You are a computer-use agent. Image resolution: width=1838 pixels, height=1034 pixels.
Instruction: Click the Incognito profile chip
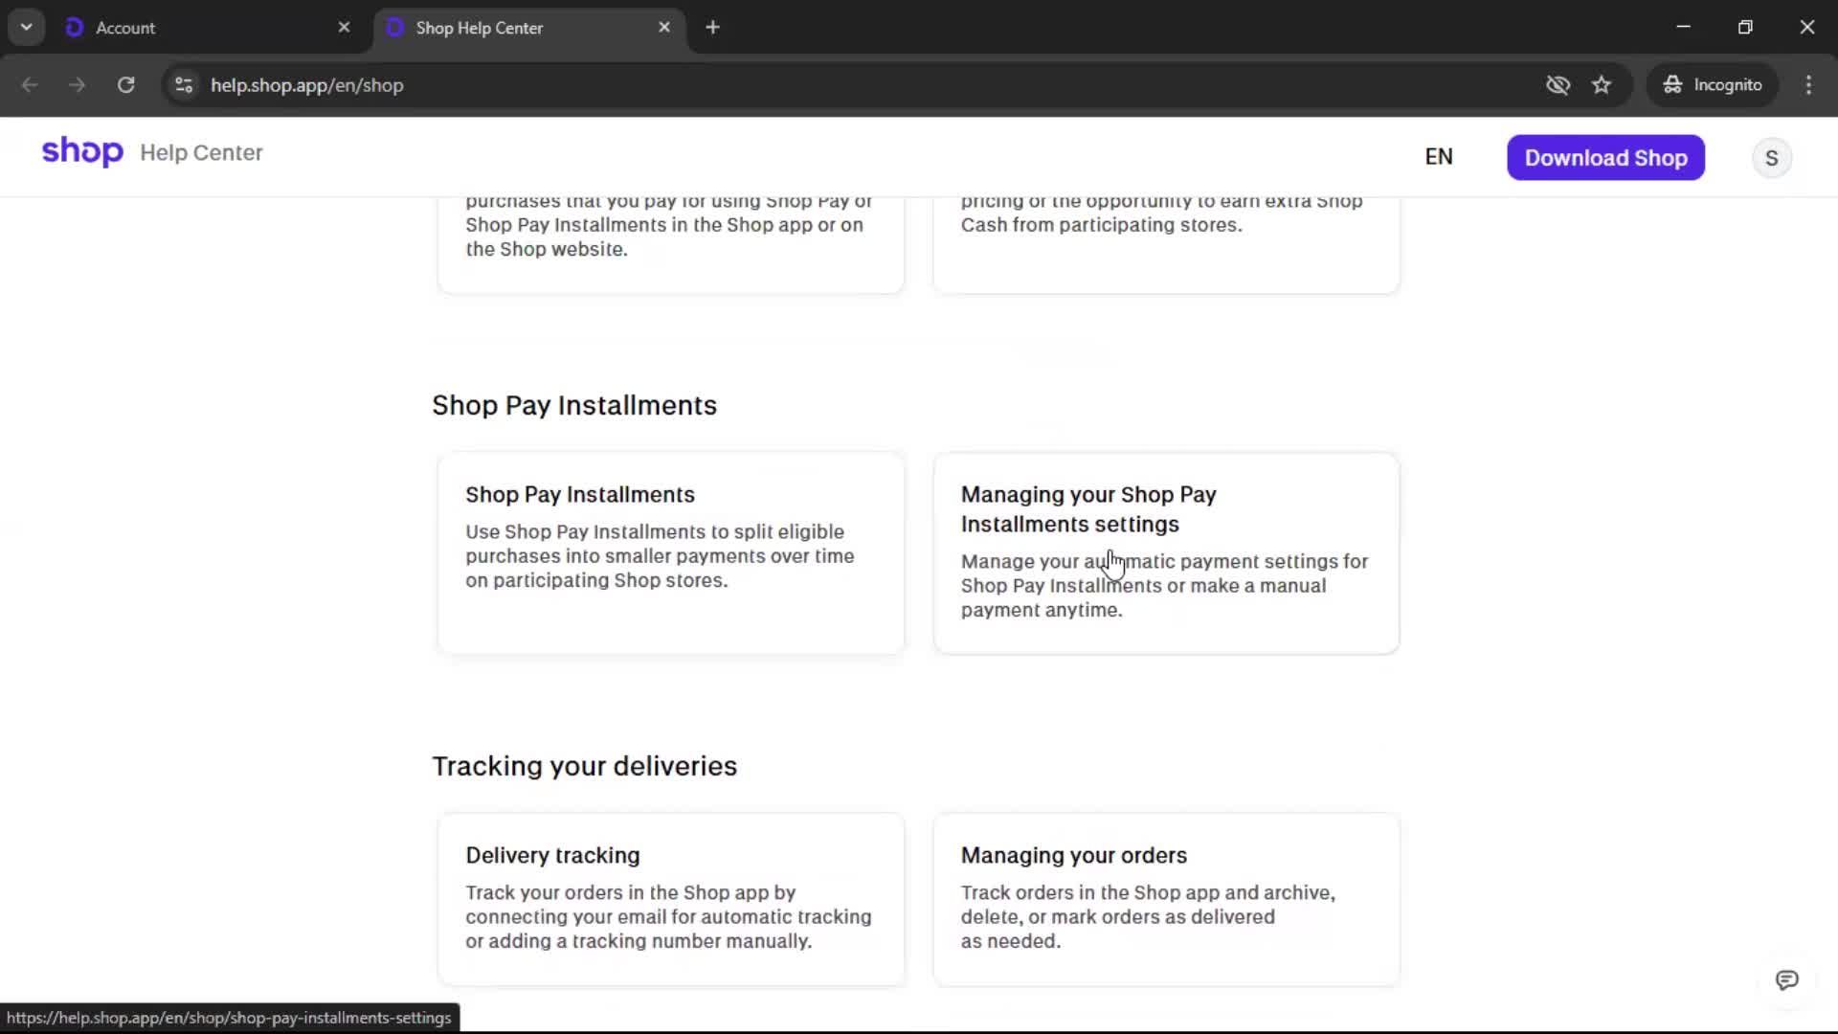(1713, 85)
